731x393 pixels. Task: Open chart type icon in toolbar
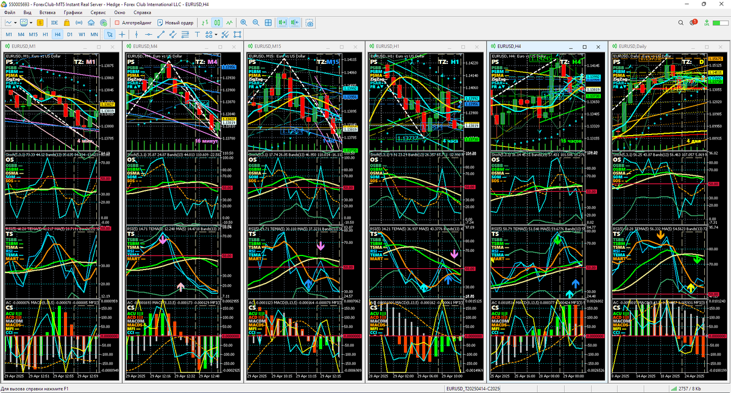click(x=9, y=23)
